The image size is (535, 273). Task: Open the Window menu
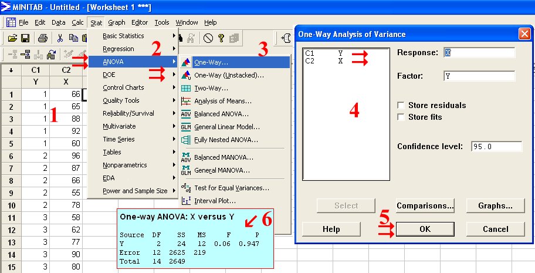(187, 22)
